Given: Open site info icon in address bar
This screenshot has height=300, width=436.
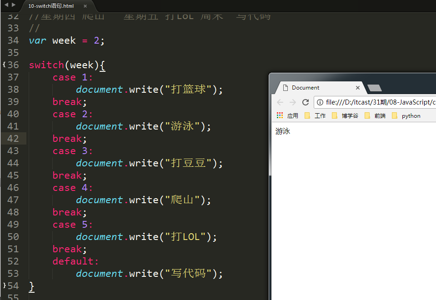Looking at the screenshot, I should 320,102.
